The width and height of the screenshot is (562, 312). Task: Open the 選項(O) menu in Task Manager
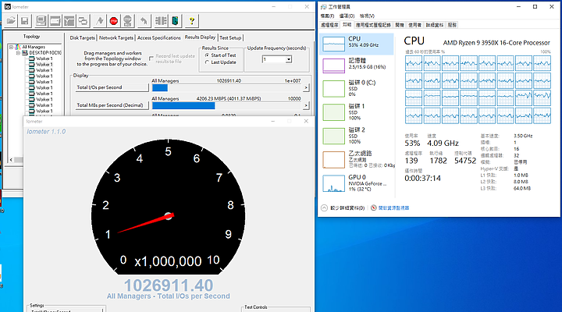click(x=347, y=16)
